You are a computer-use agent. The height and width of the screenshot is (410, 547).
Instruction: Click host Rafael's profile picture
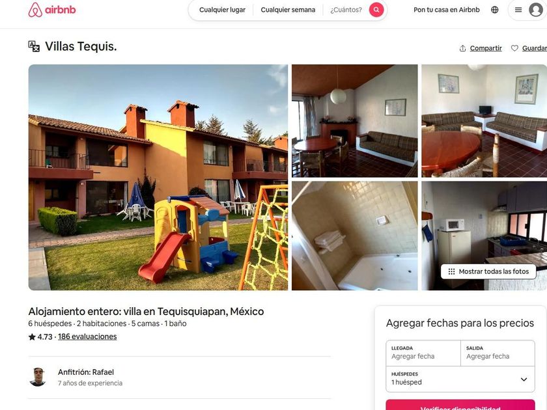(x=38, y=377)
